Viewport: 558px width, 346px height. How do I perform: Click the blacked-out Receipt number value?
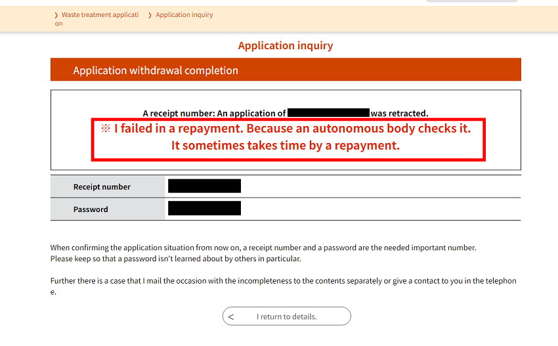pos(204,186)
